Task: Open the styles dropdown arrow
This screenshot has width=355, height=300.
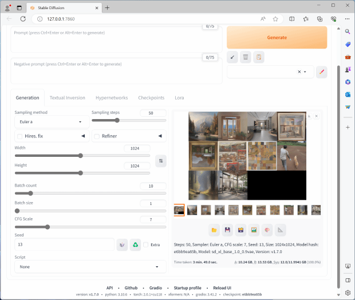Action: click(x=305, y=72)
